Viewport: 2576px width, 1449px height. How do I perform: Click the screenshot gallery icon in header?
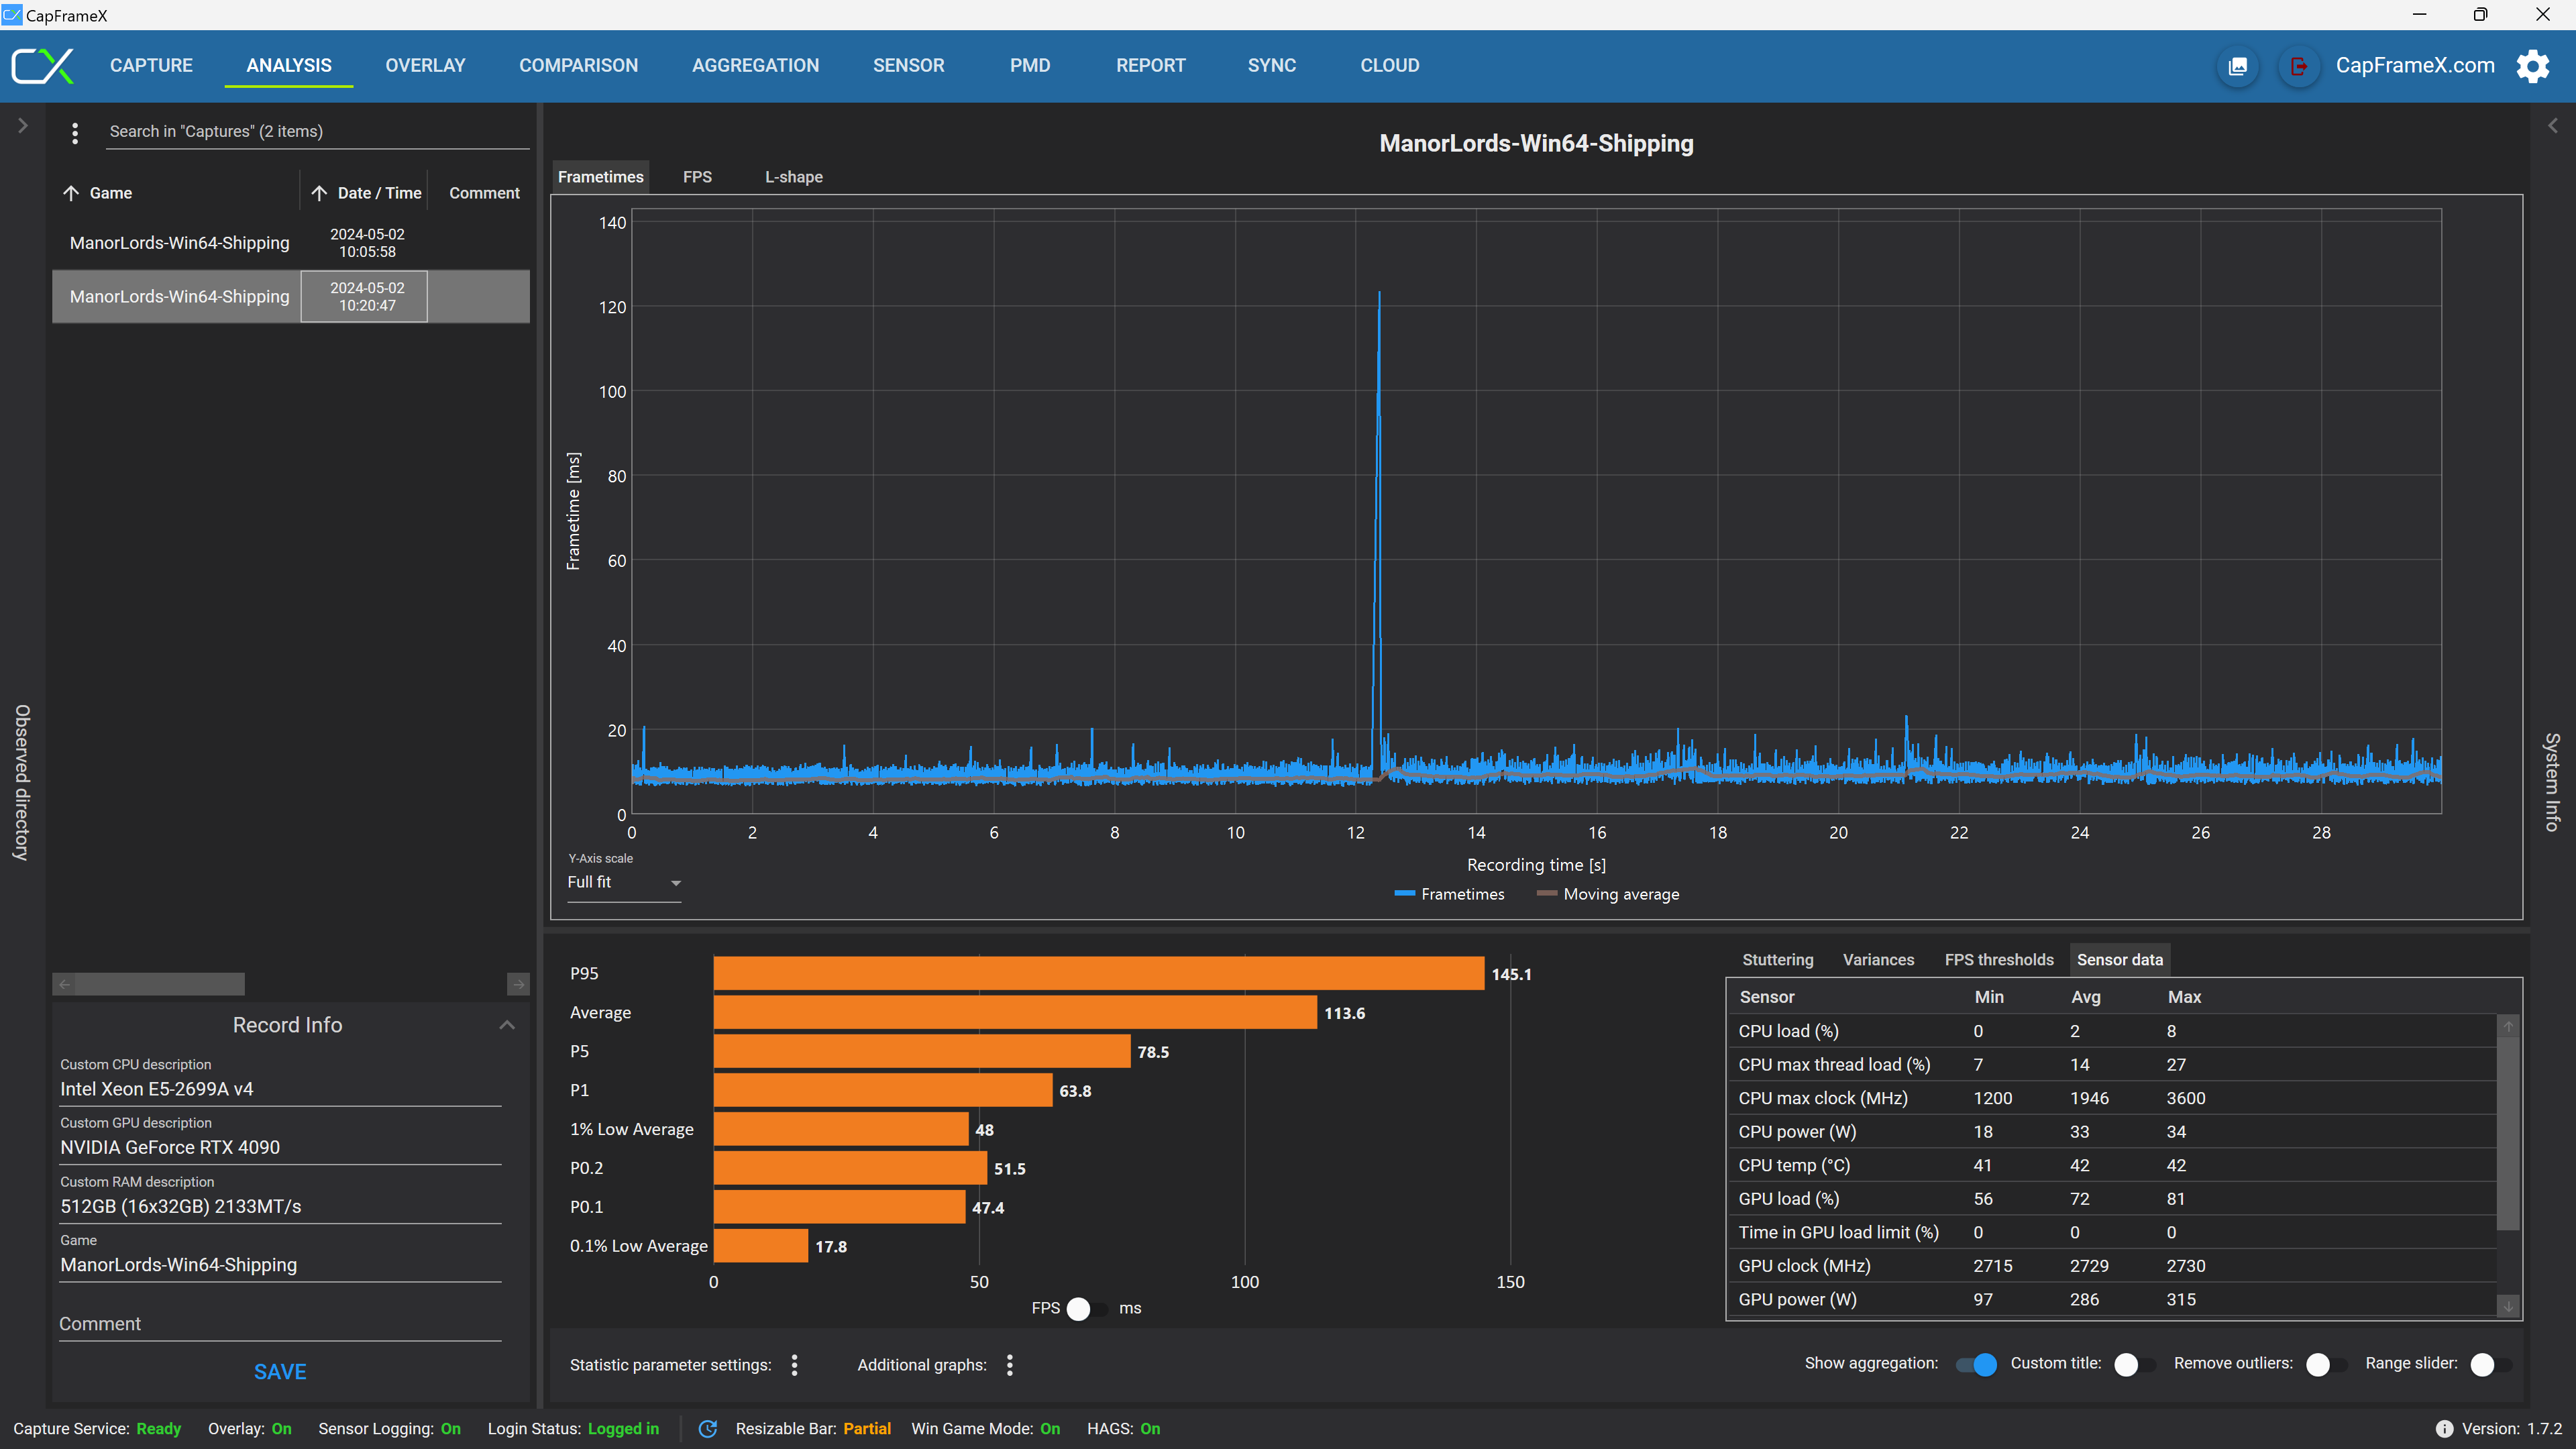[2238, 66]
